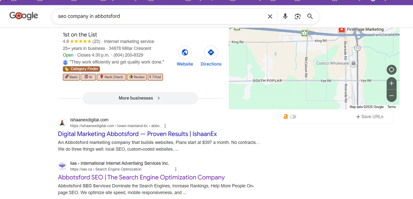Click the AI tool button
The height and width of the screenshot is (199, 413).
[x=88, y=77]
